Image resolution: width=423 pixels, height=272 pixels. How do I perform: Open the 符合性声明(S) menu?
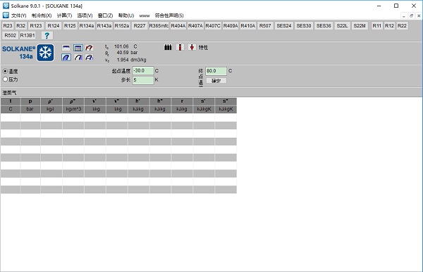coord(169,15)
